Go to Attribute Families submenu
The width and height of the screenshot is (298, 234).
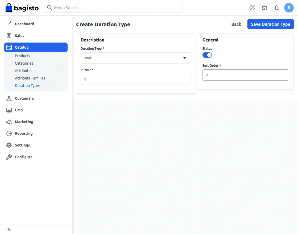(30, 78)
